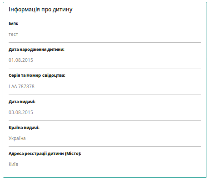Click the 'Серія та Номер свідоцтва:' label
Viewport: 212px width, 180px height.
pyautogui.click(x=37, y=75)
